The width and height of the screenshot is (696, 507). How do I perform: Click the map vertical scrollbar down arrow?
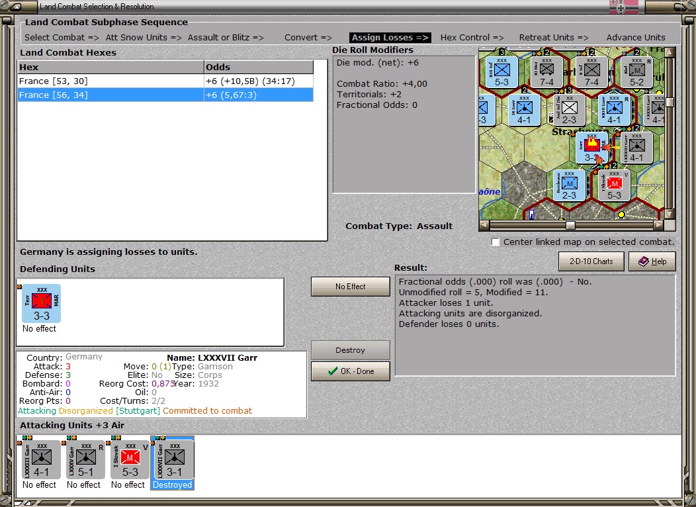[x=670, y=214]
